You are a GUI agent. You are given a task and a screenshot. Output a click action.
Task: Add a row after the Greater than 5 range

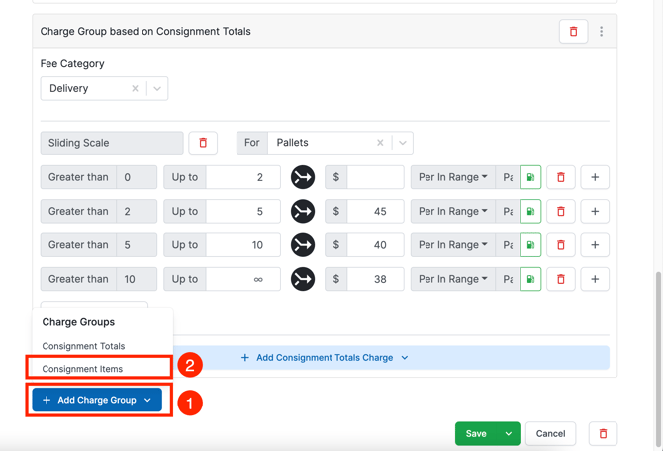595,245
